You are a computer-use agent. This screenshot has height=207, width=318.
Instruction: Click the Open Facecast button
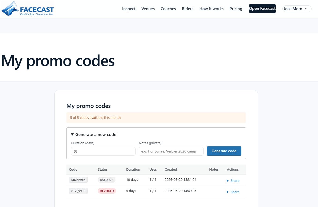click(x=262, y=9)
